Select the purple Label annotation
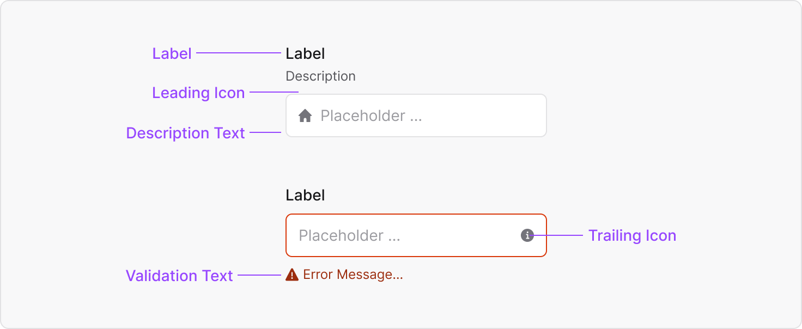The height and width of the screenshot is (329, 802). [172, 53]
